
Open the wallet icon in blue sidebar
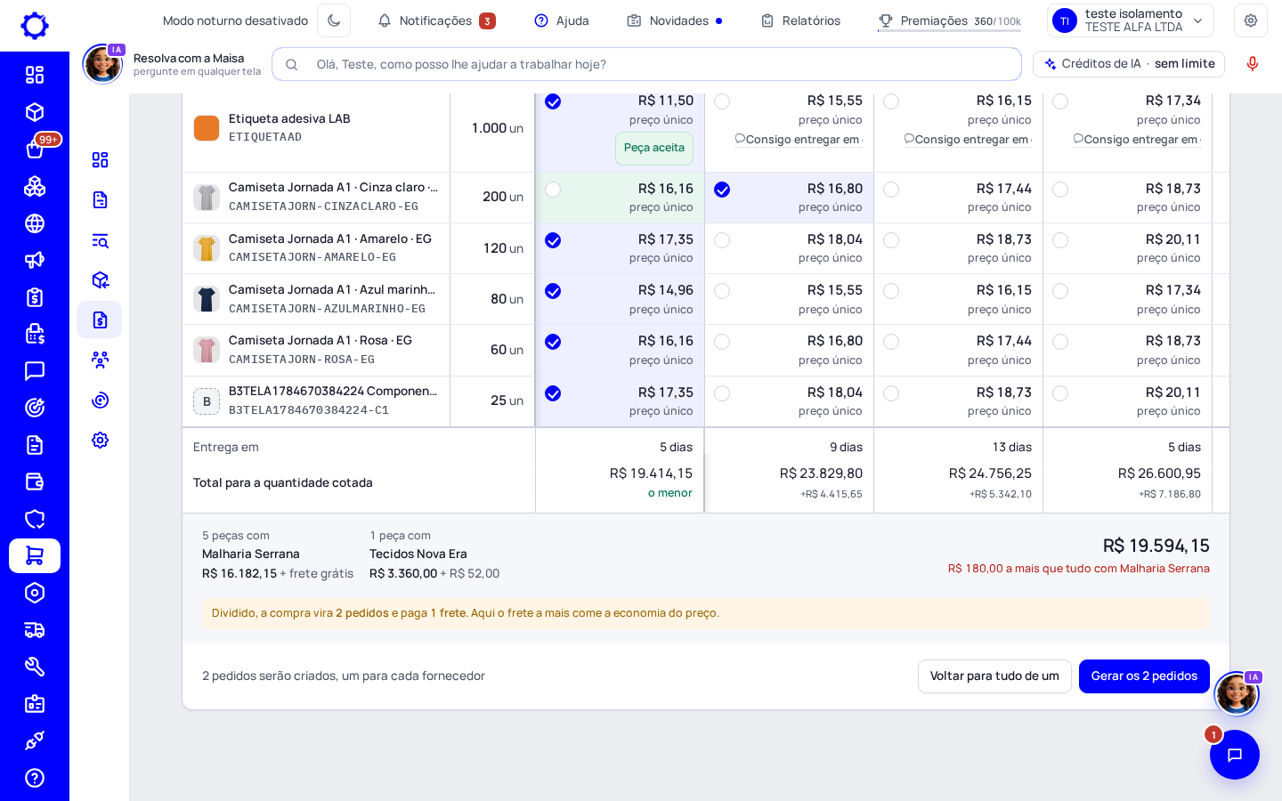click(x=35, y=481)
